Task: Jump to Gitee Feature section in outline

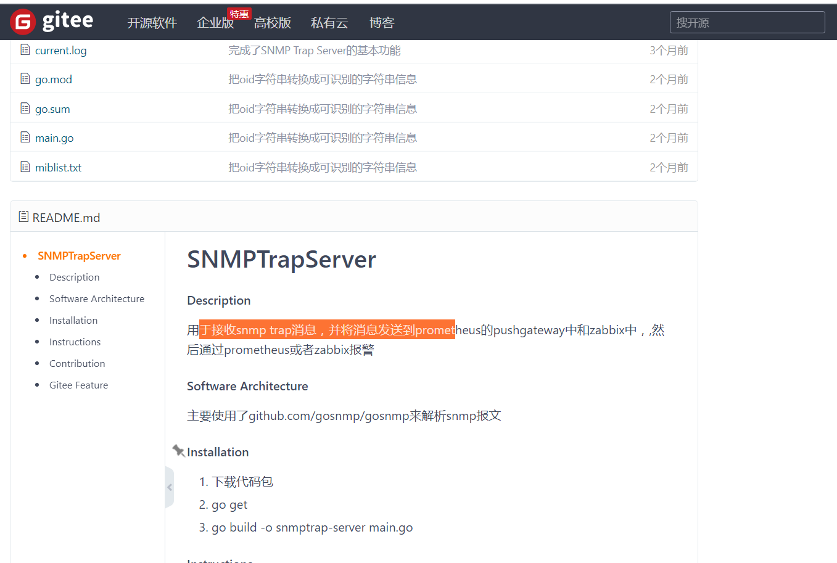Action: pyautogui.click(x=78, y=385)
